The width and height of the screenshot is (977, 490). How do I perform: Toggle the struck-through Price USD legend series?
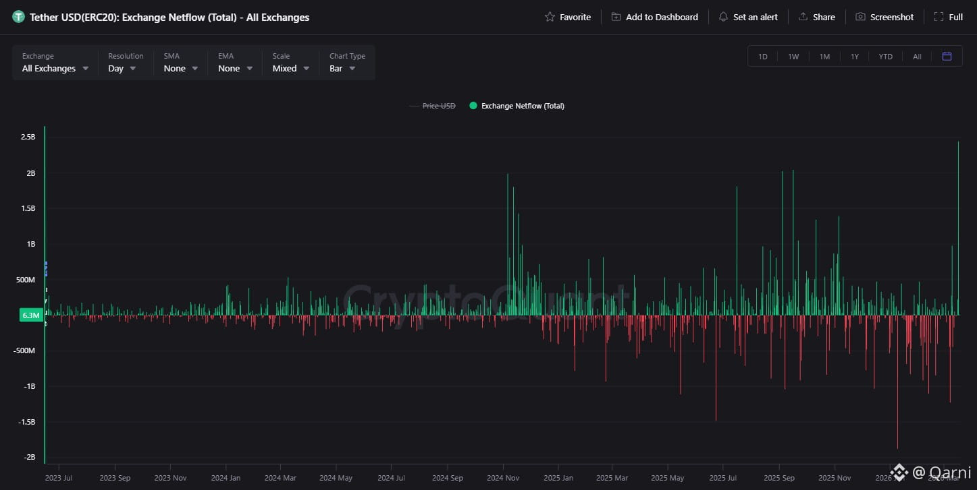pos(432,106)
